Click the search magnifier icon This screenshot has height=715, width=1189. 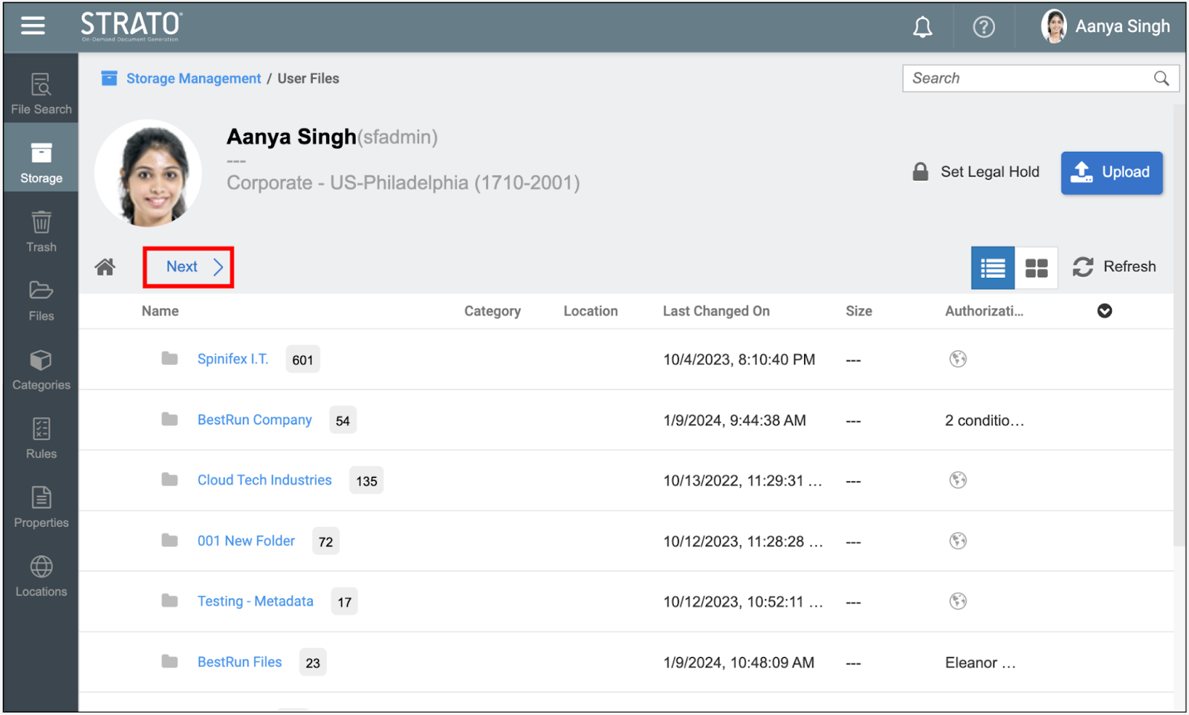click(x=1161, y=79)
